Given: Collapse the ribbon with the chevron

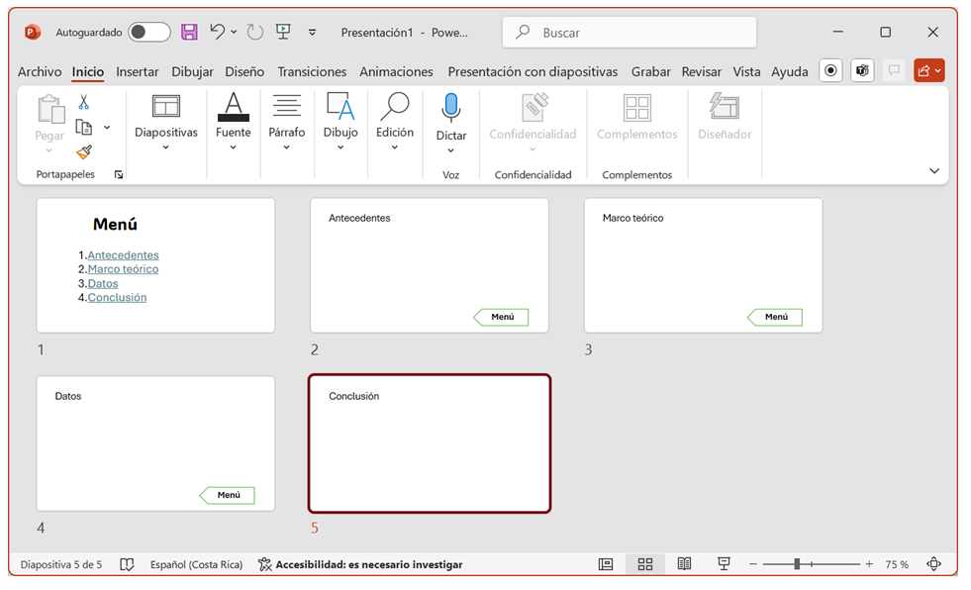Looking at the screenshot, I should (933, 171).
